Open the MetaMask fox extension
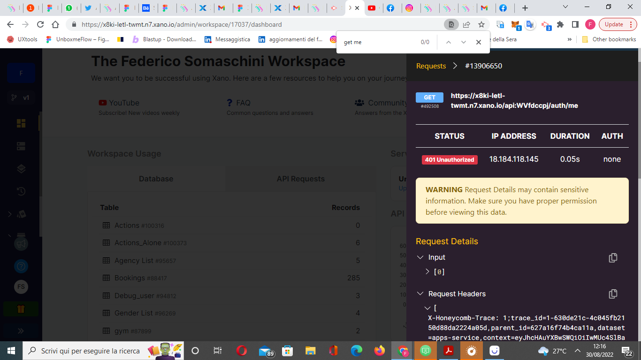The height and width of the screenshot is (360, 641). [515, 24]
